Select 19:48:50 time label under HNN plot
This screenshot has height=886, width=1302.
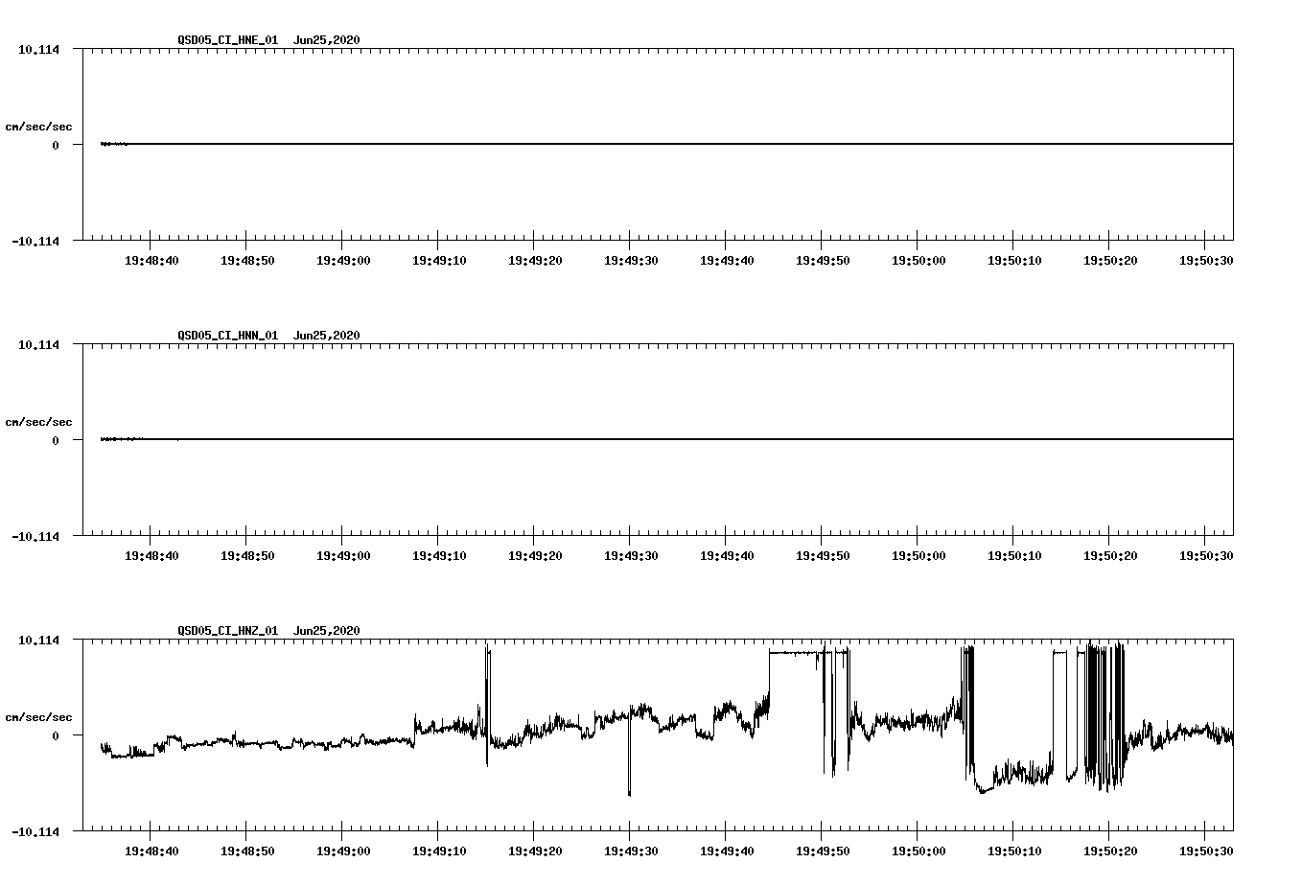click(x=247, y=555)
